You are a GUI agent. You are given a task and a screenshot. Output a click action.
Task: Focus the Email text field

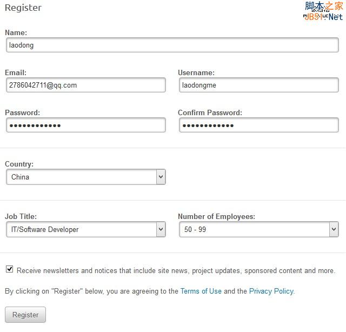(85, 85)
